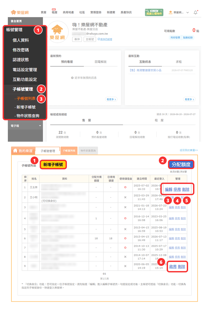209x311 pixels.
Task: Switch to the orange 子帳號列表 tab
Action: [69, 151]
